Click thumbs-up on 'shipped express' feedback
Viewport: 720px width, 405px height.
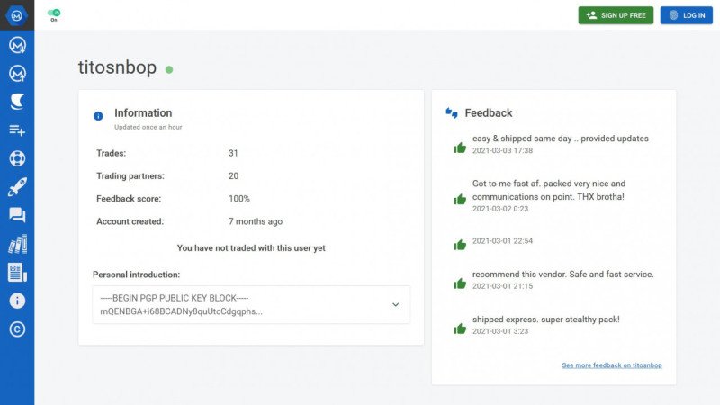[x=460, y=328]
